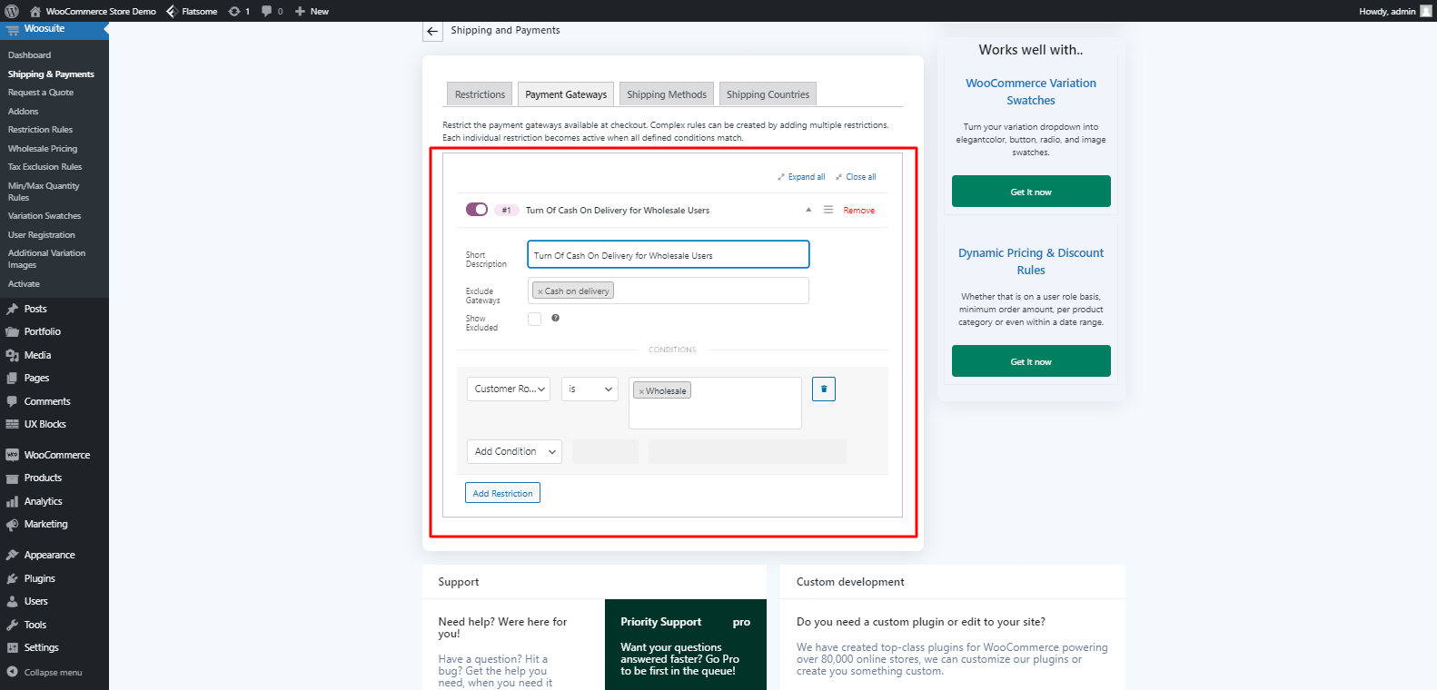
Task: Open the Portfolio menu icon
Action: coord(12,331)
